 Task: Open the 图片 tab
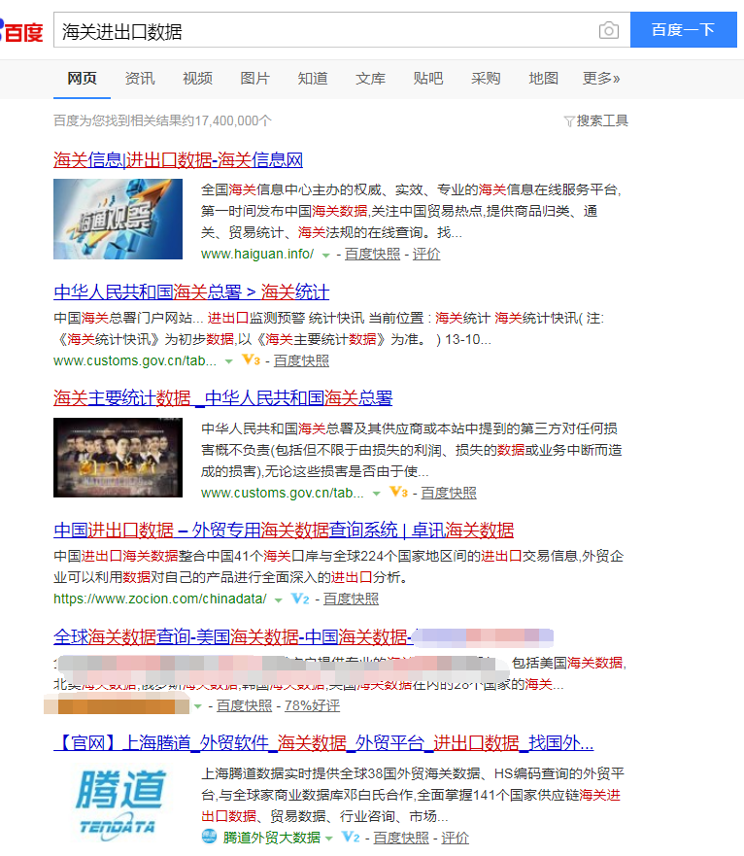pos(254,79)
